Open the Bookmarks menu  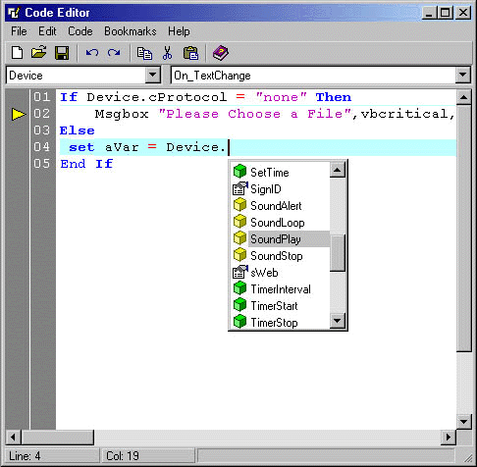point(131,31)
